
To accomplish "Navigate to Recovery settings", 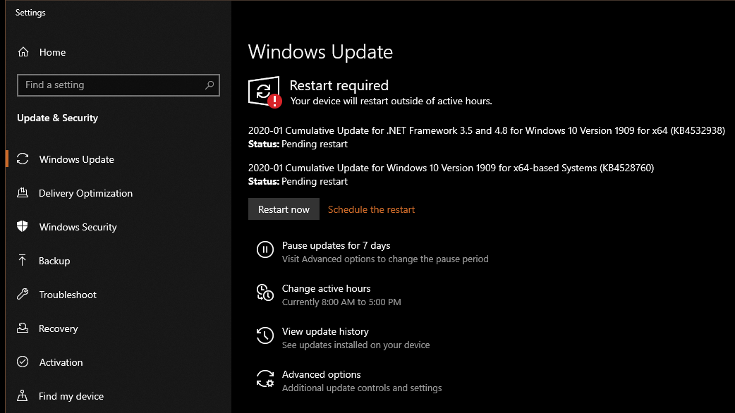I will click(58, 328).
